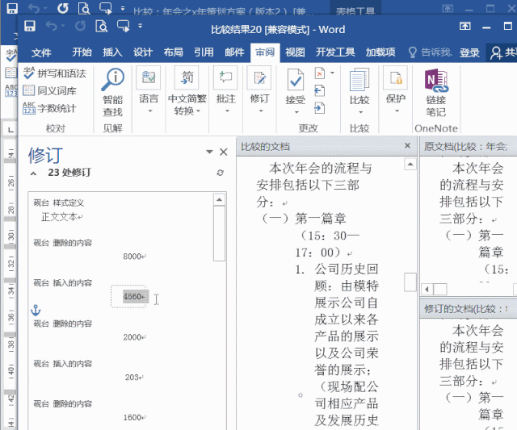Switch to the 设计 ribbon tab
This screenshot has height=430, width=517.
point(143,52)
